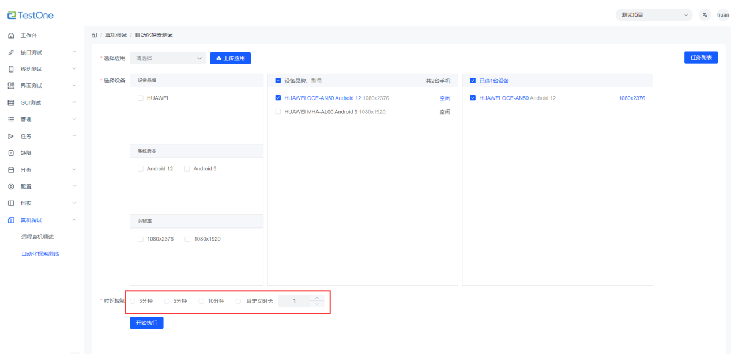Click the 接口测试 sidebar icon

click(x=11, y=52)
